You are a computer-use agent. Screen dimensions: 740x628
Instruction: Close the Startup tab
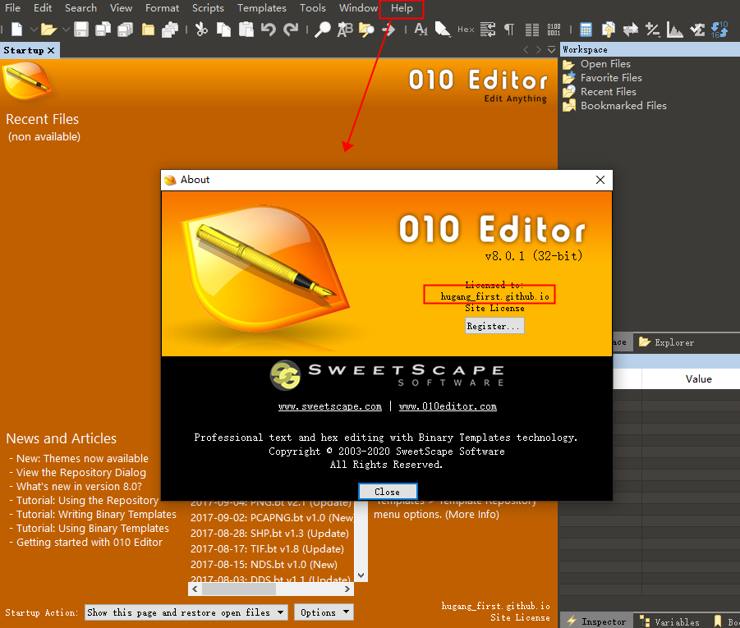(51, 50)
